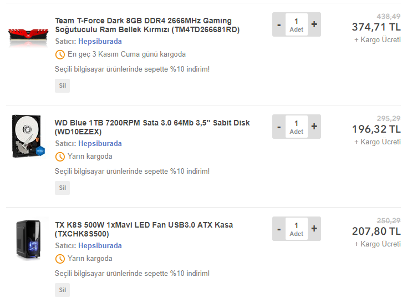Increase quantity of T-Force Dark RAM
This screenshot has width=407, height=297.
(x=314, y=24)
